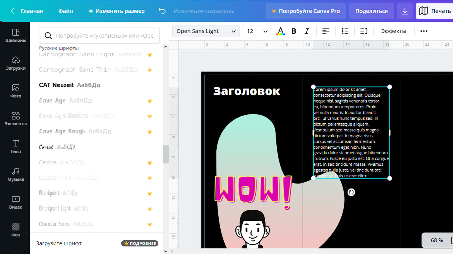Image resolution: width=453 pixels, height=254 pixels.
Task: Open the Open Sans Light font dropdown
Action: click(x=206, y=31)
